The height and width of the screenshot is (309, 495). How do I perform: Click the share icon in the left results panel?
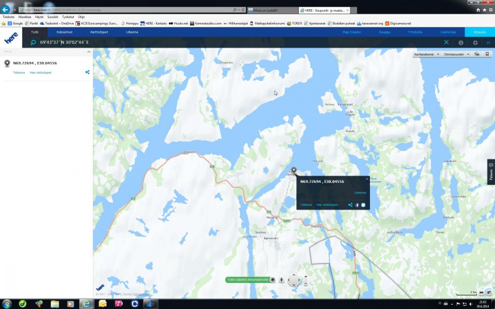(x=87, y=72)
